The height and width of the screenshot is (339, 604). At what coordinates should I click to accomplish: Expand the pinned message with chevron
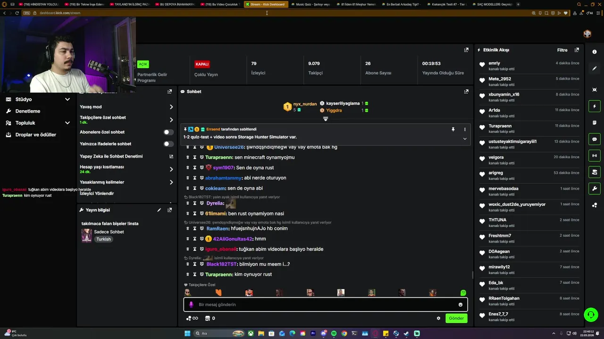(465, 139)
